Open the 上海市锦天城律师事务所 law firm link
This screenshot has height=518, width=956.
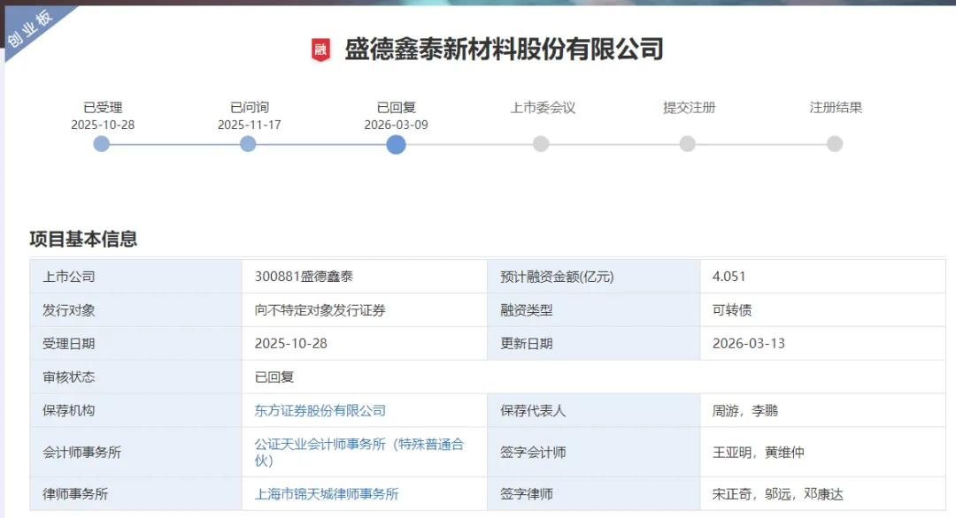point(326,494)
